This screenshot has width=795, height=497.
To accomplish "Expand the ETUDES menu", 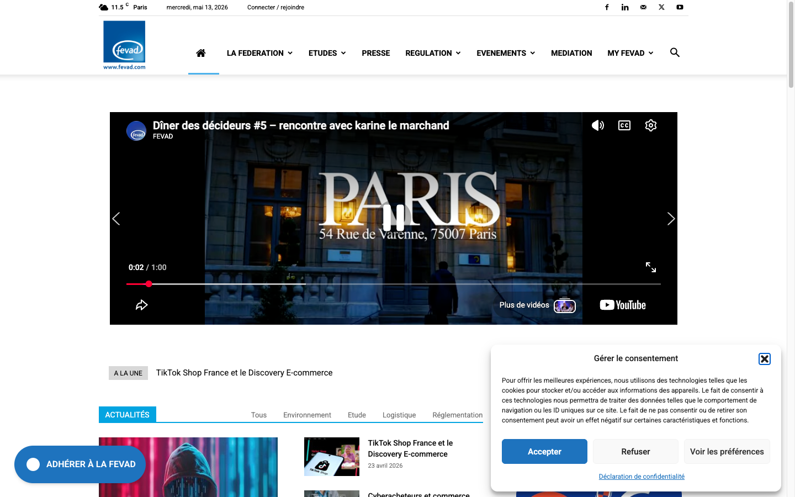I will [327, 53].
